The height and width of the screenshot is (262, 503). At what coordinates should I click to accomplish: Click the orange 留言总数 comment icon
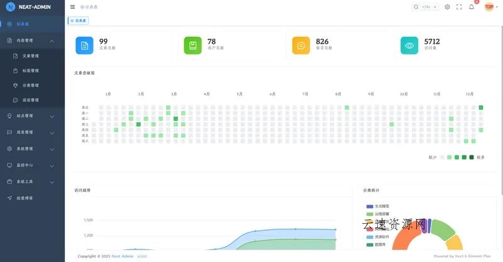point(301,45)
